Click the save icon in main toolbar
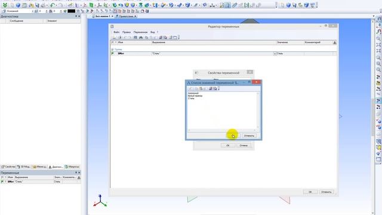Screen dimensions: 382x215 37,5
